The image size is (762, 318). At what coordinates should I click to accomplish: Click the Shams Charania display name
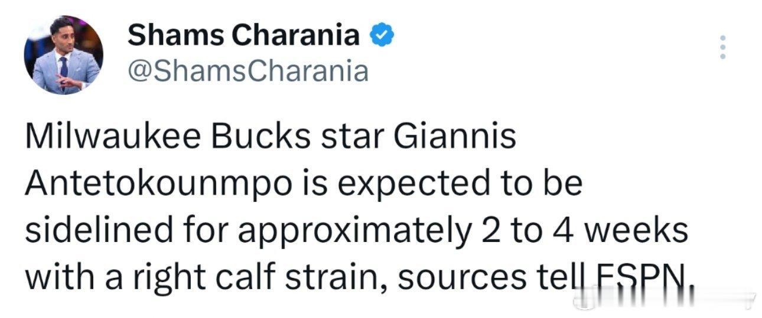[243, 37]
